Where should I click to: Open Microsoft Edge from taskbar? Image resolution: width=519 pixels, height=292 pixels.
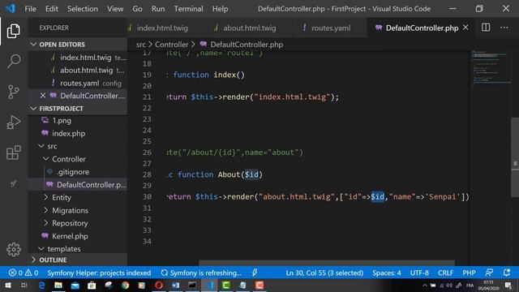tap(41, 286)
